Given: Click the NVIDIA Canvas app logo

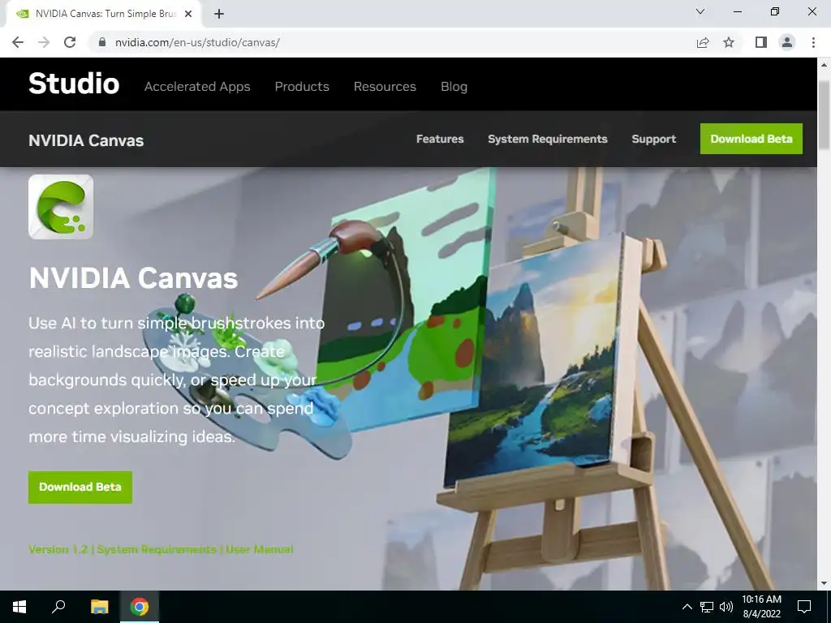Looking at the screenshot, I should coord(61,207).
